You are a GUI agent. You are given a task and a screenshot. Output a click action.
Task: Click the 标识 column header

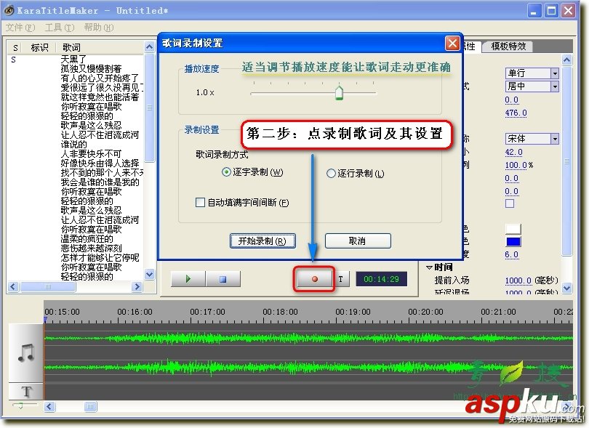coord(39,48)
